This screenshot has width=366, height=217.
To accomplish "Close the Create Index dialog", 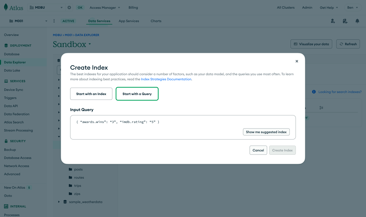I will pos(297,61).
